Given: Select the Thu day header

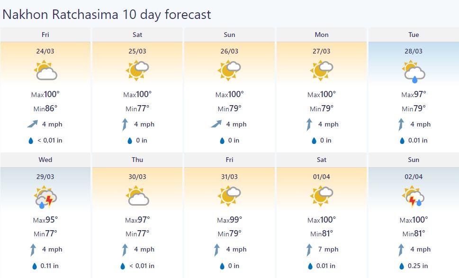Looking at the screenshot, I should [137, 160].
